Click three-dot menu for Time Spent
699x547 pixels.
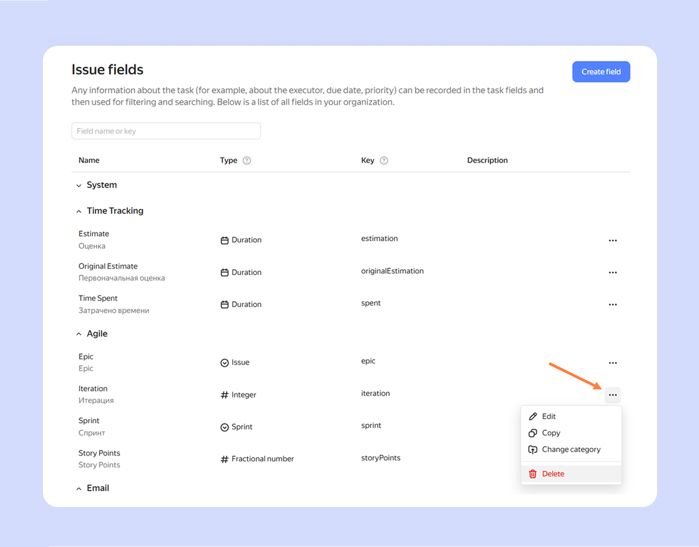click(613, 305)
